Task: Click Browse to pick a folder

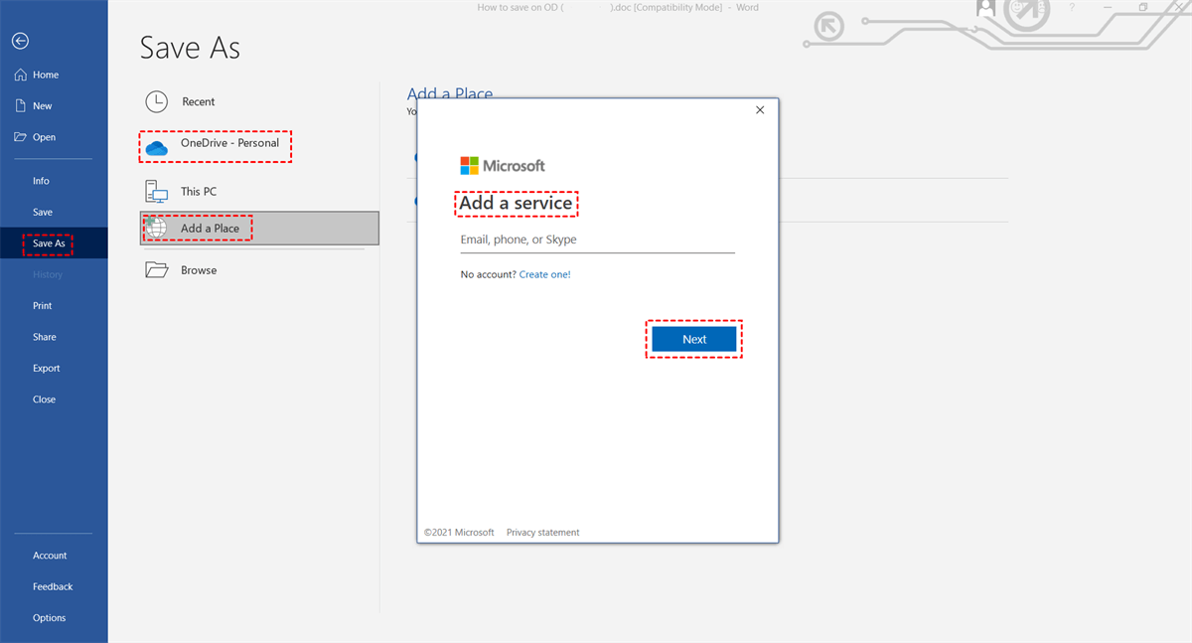Action: pyautogui.click(x=259, y=269)
